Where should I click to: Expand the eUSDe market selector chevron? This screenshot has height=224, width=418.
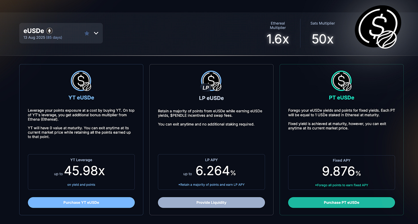coord(96,33)
